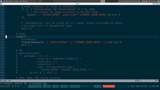
Task: Click the 'convert' command on line 121
Action: click(x=31, y=15)
